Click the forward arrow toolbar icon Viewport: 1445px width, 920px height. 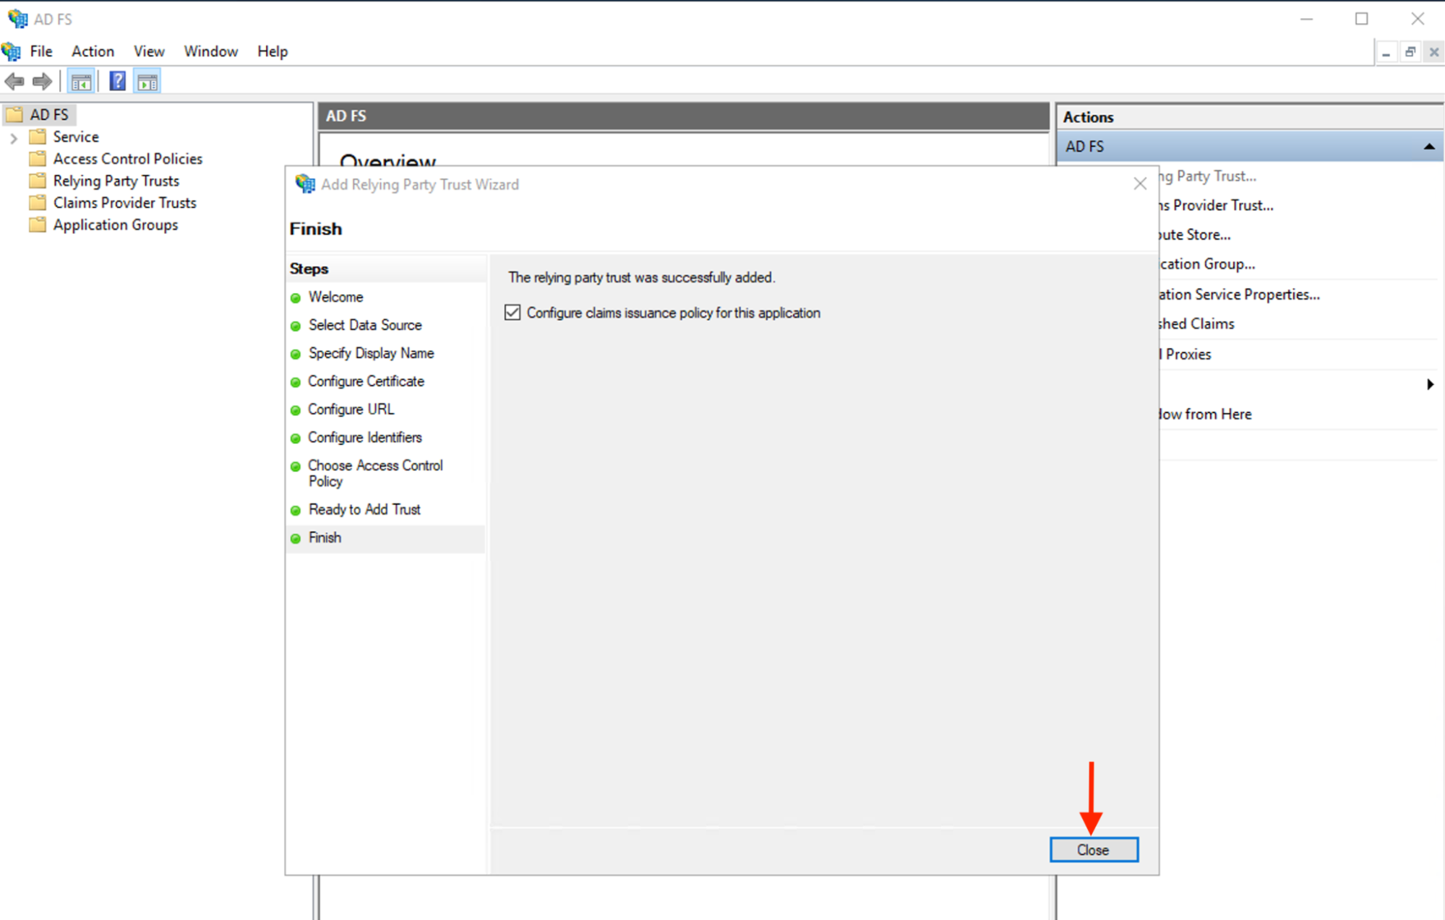point(42,82)
